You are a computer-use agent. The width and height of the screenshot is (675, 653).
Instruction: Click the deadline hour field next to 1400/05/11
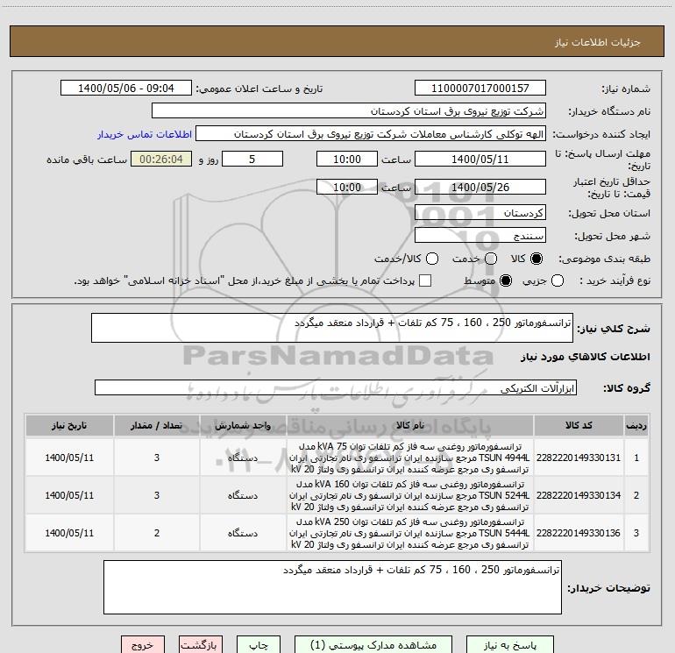[347, 159]
